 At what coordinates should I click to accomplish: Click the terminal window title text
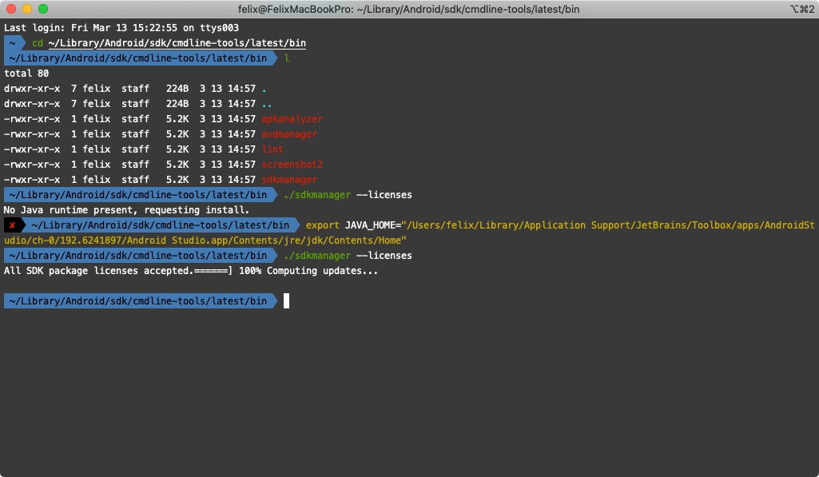(408, 9)
